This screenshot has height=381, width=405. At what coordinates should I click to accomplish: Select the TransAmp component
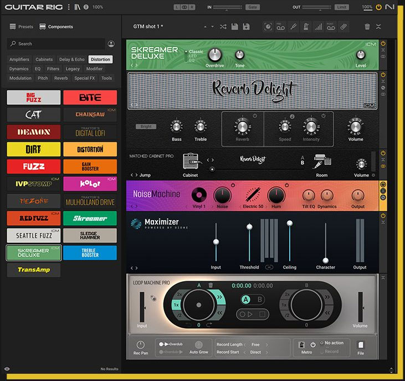point(34,270)
